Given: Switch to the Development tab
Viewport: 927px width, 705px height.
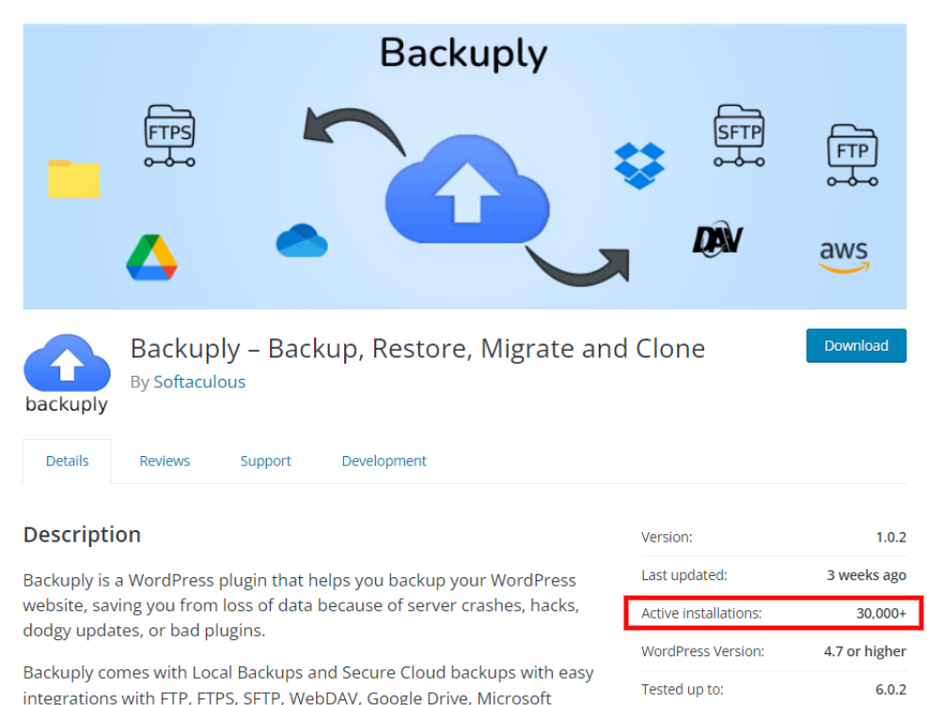Looking at the screenshot, I should coord(384,461).
